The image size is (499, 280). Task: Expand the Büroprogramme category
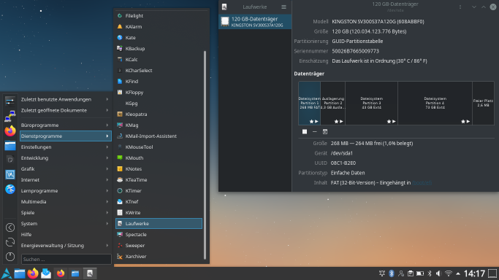[x=66, y=125]
